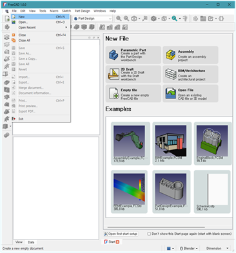Open the Dimension dropdown in status bar
236x253 pixels.
[217, 248]
